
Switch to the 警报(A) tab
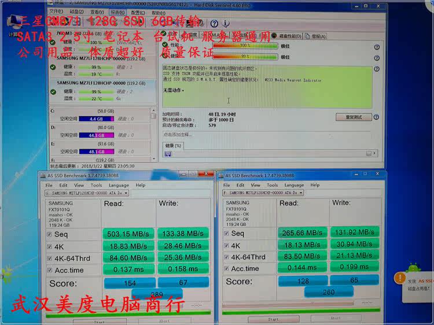(x=315, y=36)
